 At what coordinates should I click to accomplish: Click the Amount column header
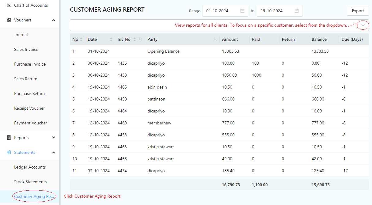coord(230,39)
